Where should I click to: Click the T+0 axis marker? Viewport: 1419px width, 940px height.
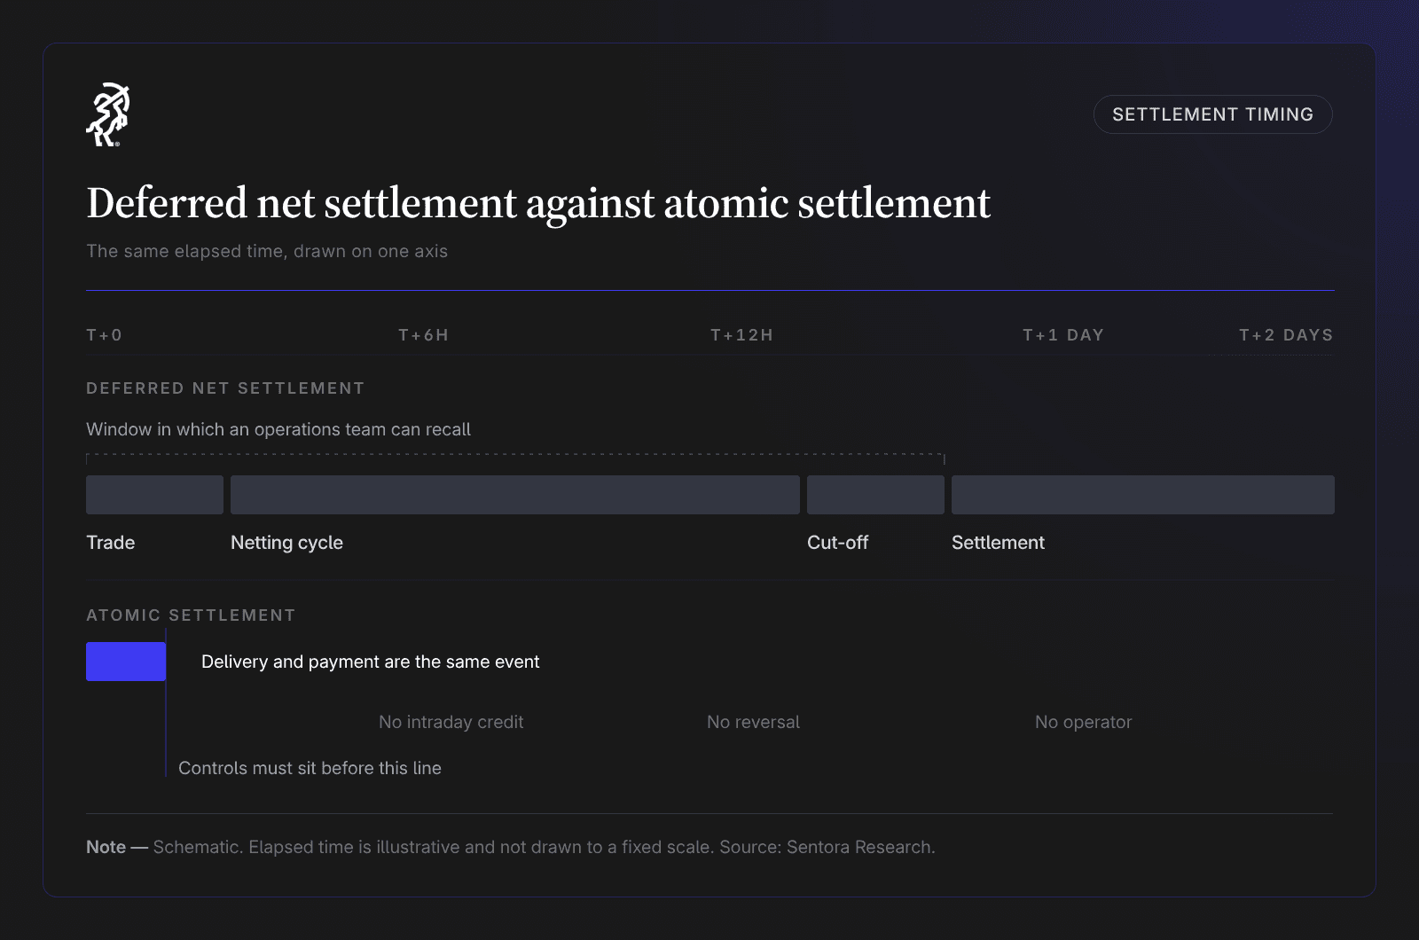(x=105, y=335)
